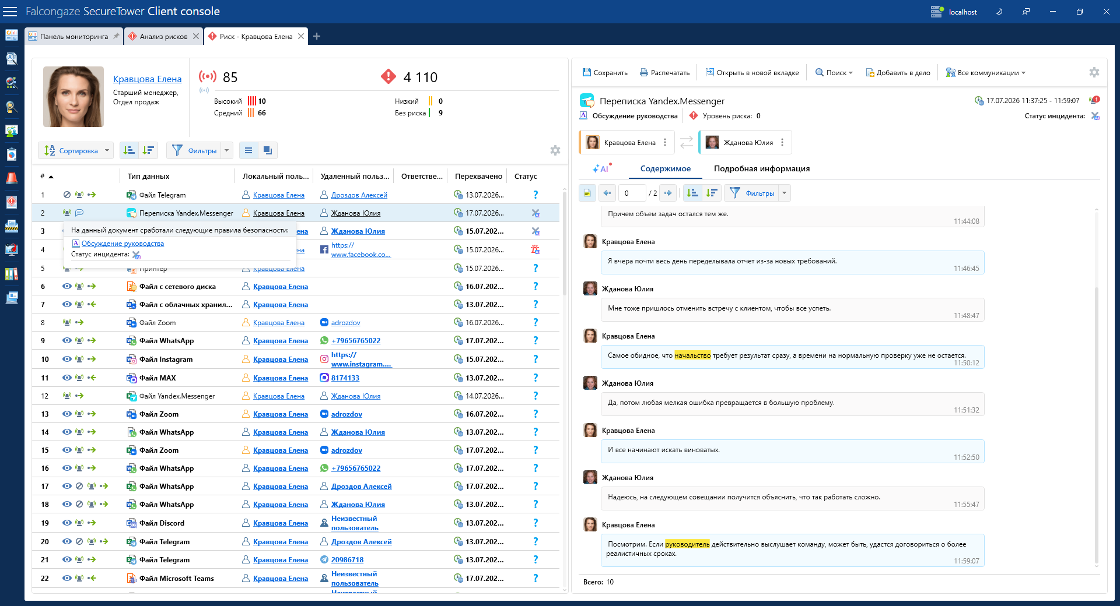Image resolution: width=1120 pixels, height=606 pixels.
Task: Click the incident status icon in row 3
Action: (535, 231)
